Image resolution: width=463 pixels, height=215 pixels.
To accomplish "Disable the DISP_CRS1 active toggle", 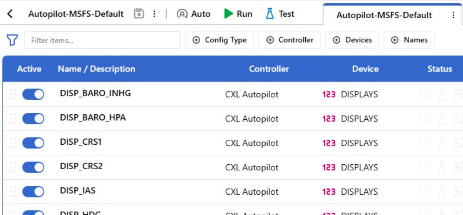I will point(33,143).
